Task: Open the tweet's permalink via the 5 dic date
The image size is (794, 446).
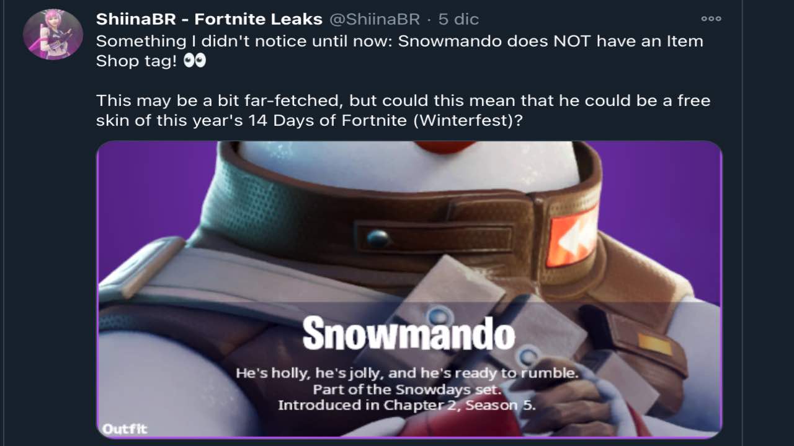Action: coord(458,19)
